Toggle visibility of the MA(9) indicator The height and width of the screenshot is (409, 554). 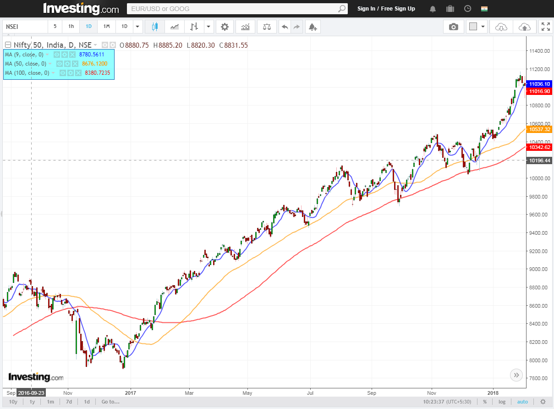click(57, 54)
